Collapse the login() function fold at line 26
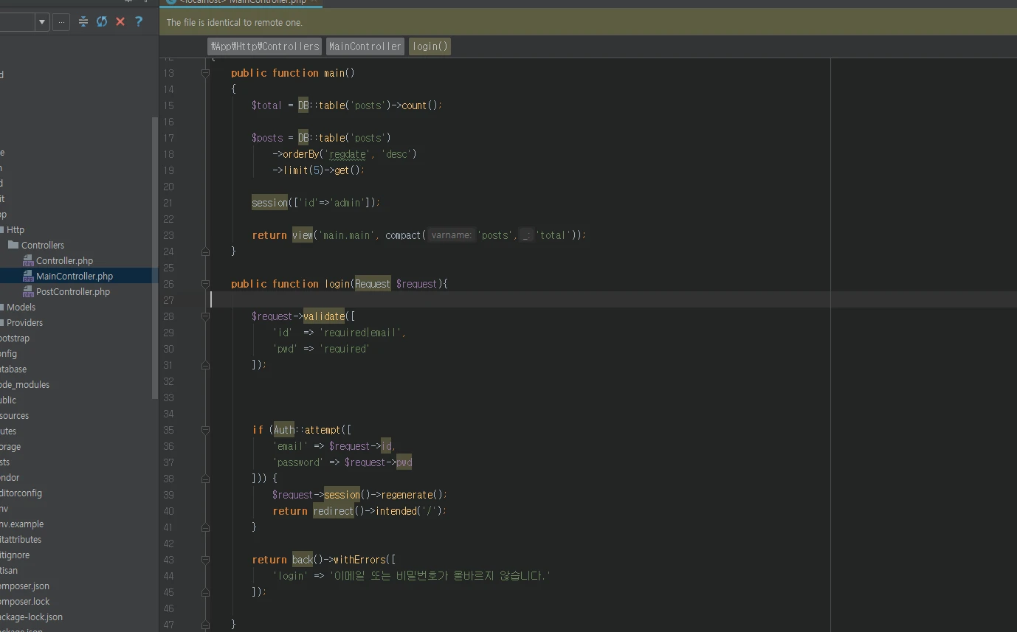 [206, 284]
